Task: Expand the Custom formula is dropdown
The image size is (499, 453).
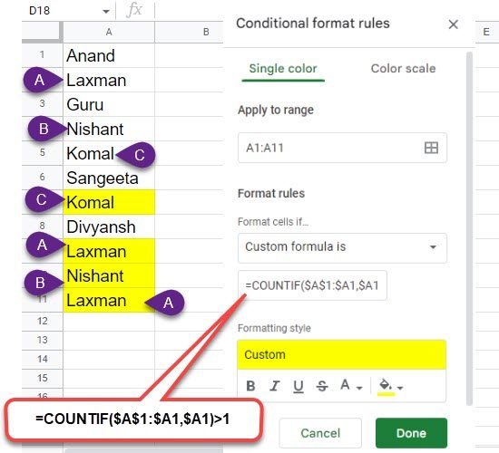Action: pos(342,248)
